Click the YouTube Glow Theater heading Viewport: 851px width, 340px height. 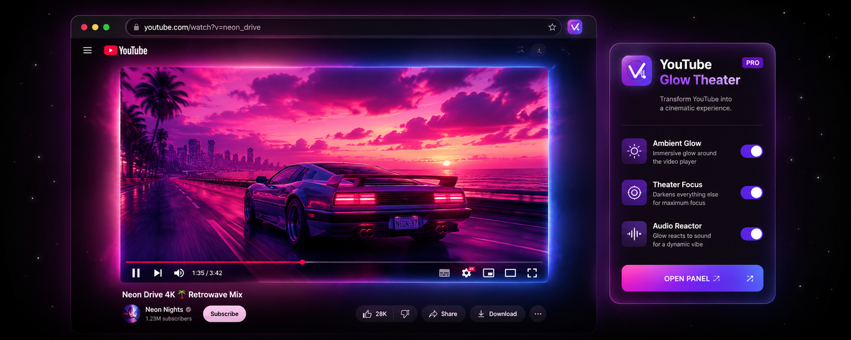(700, 72)
